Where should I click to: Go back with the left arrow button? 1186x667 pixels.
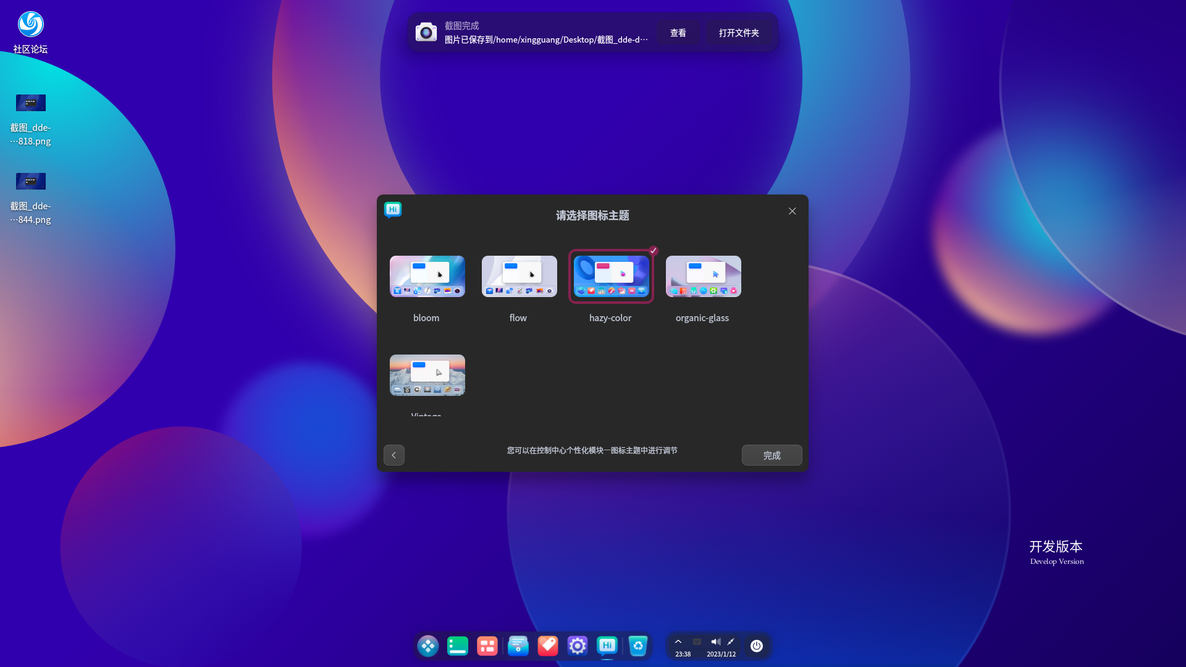[393, 455]
